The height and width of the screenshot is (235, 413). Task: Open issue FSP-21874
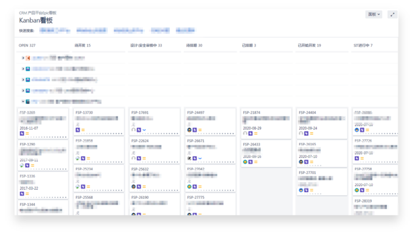click(x=252, y=113)
